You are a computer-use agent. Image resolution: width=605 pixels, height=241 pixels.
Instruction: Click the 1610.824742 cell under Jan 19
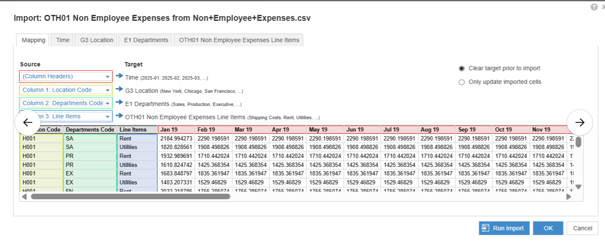click(176, 165)
